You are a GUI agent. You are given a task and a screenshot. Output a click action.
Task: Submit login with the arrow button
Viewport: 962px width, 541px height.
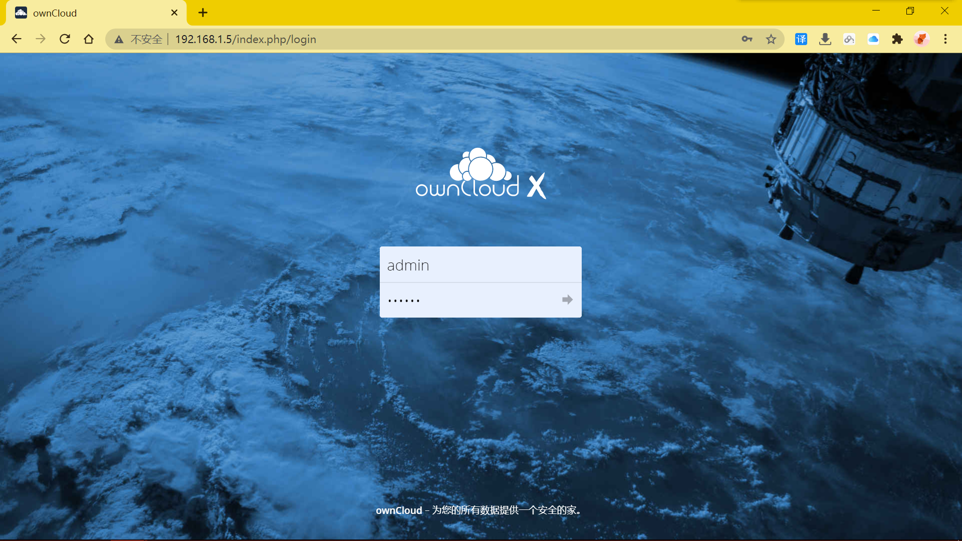click(567, 300)
